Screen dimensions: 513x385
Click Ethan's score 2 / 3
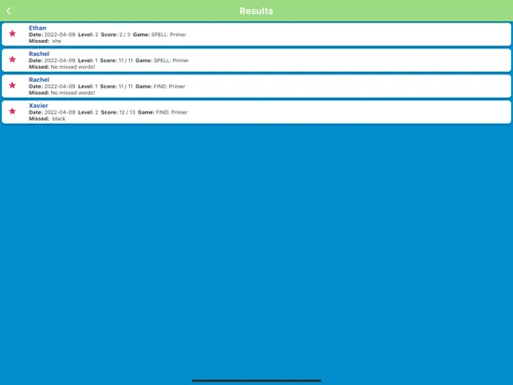click(125, 34)
